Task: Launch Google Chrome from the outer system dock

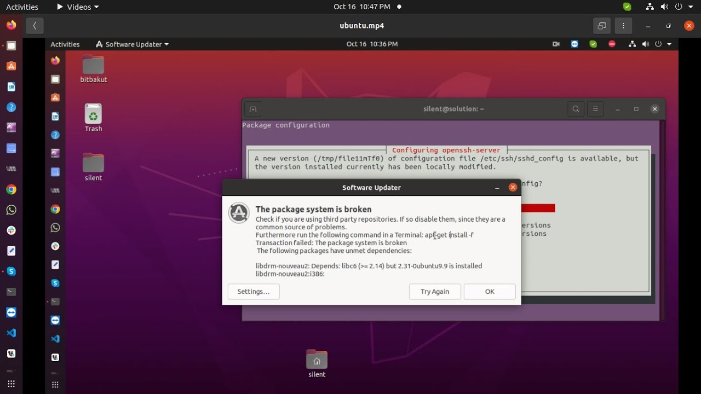Action: (11, 189)
